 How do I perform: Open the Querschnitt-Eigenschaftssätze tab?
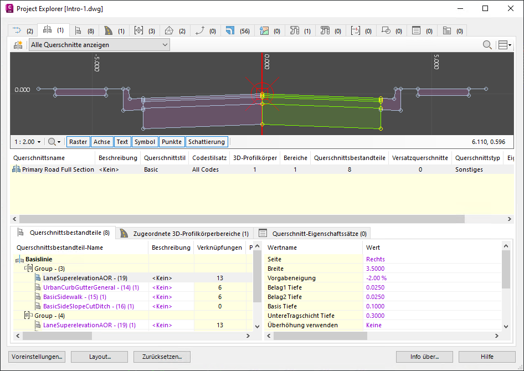coord(313,233)
